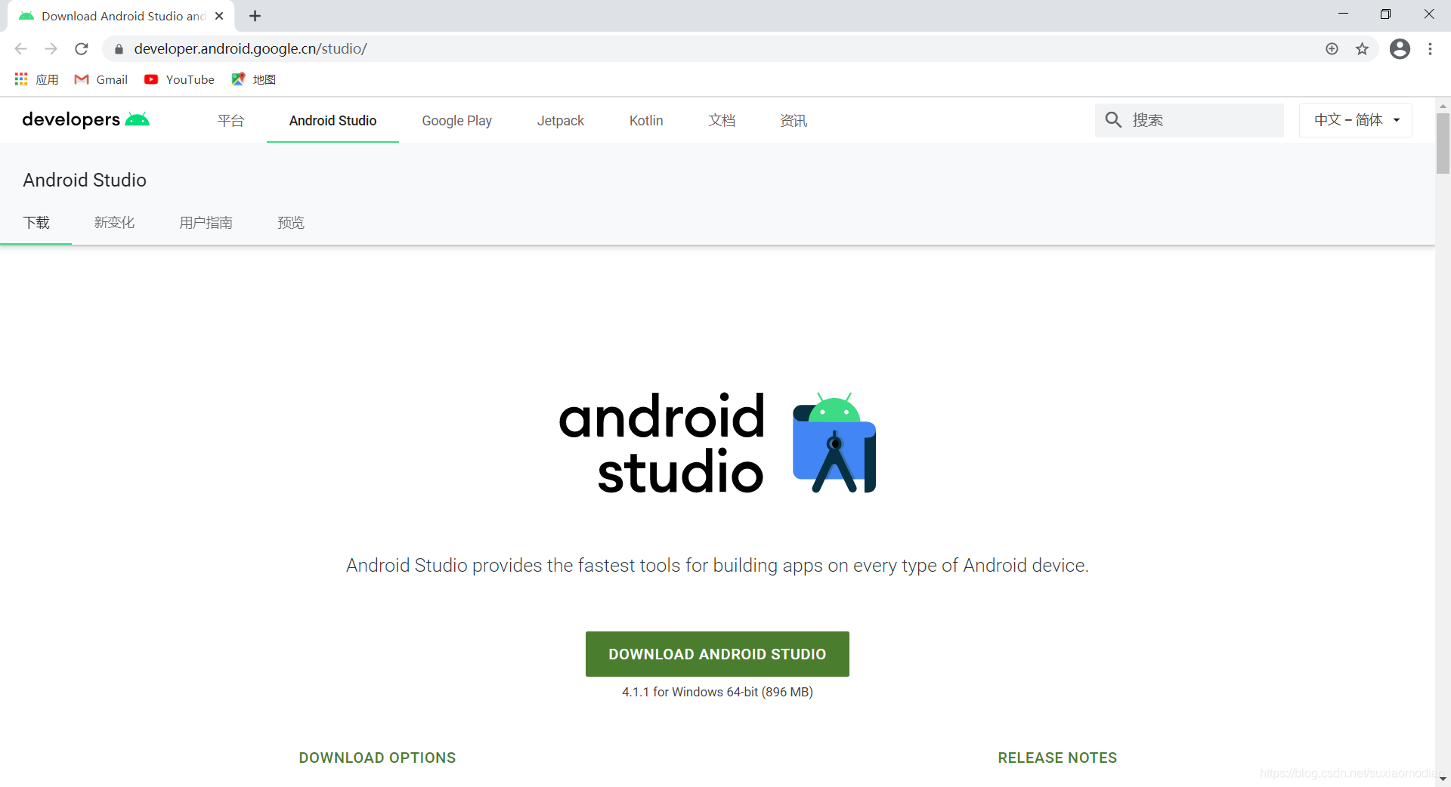Click the lock icon in address bar
The width and height of the screenshot is (1451, 787).
(x=119, y=49)
